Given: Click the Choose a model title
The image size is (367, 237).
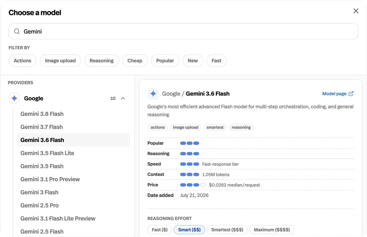Looking at the screenshot, I should (x=35, y=12).
